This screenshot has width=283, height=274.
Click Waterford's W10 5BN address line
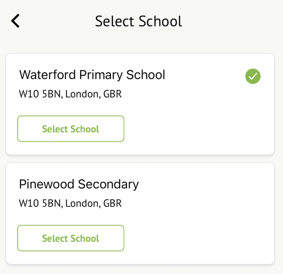pos(70,94)
